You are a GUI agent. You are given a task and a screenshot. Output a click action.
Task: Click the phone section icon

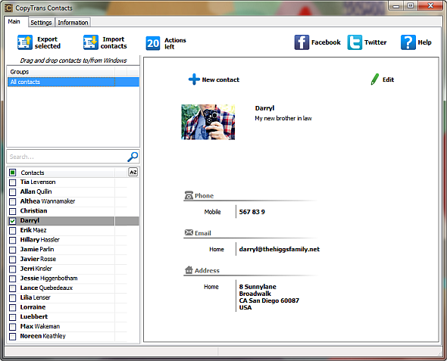coord(189,195)
